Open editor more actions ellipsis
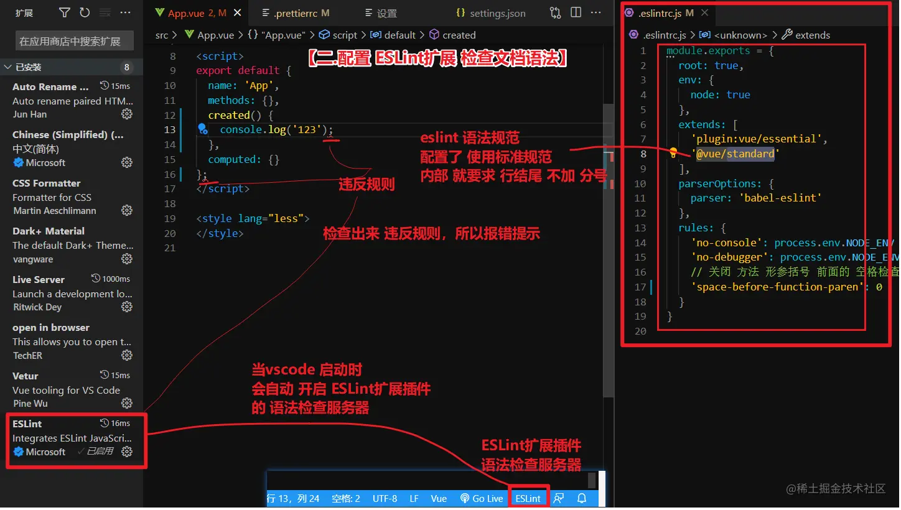 596,12
